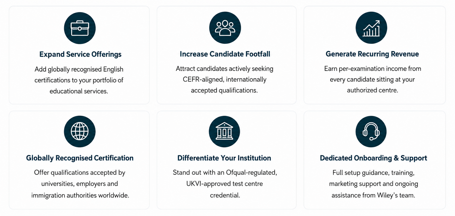455x216 pixels.
Task: Select the word "credential." in centre card
Action: point(225,195)
